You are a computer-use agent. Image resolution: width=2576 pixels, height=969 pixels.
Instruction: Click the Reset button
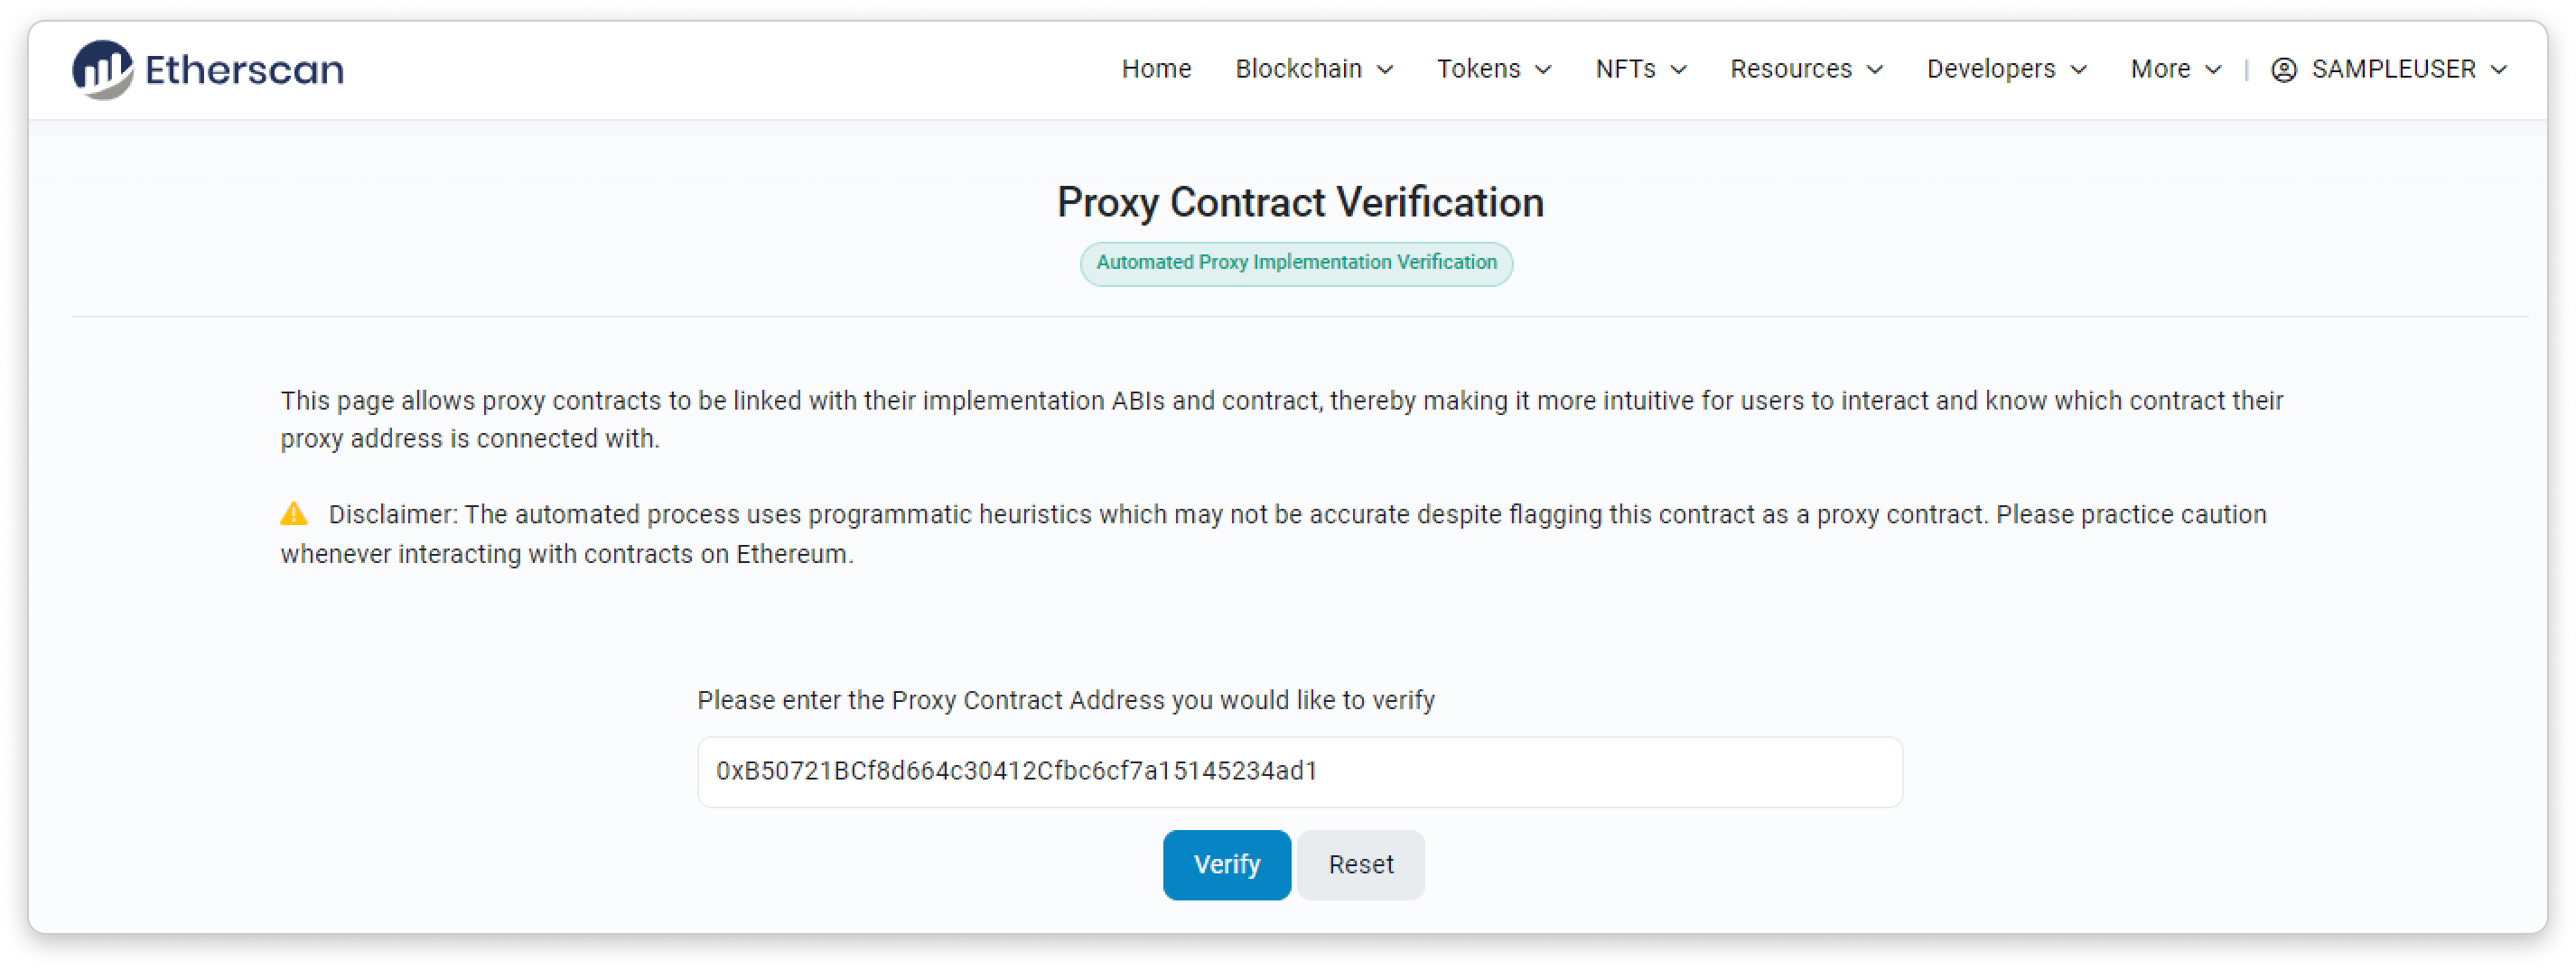(x=1360, y=864)
